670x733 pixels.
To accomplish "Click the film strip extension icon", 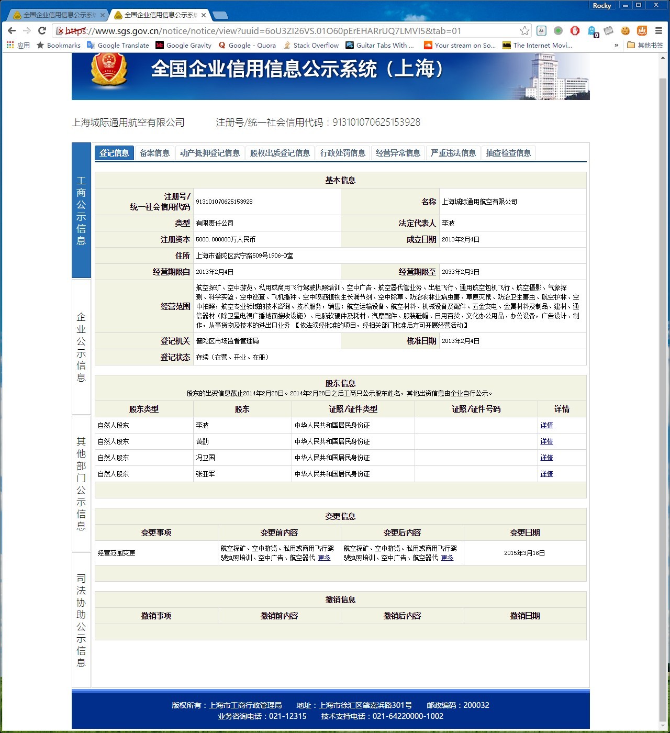I will point(608,31).
